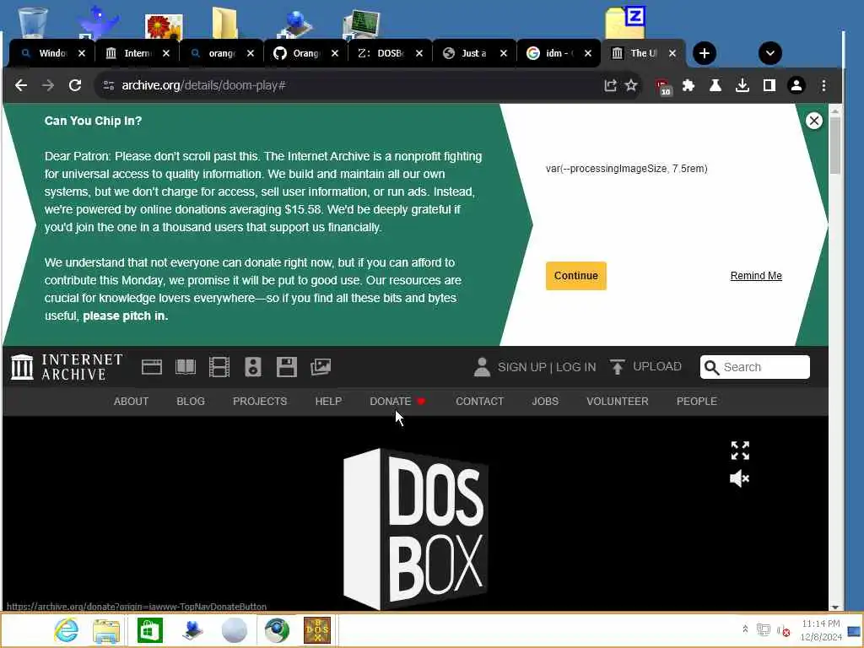864x648 pixels.
Task: Click the yellow Continue button
Action: click(575, 276)
